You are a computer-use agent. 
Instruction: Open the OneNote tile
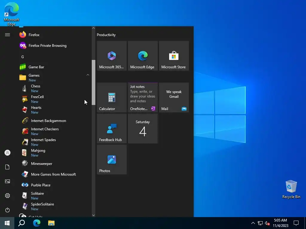pyautogui.click(x=143, y=98)
